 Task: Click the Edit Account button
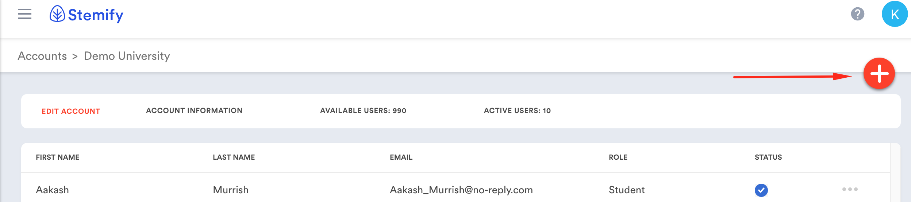coord(71,111)
